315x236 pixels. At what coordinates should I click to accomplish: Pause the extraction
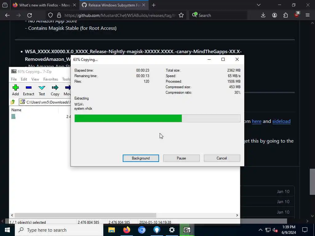click(181, 158)
